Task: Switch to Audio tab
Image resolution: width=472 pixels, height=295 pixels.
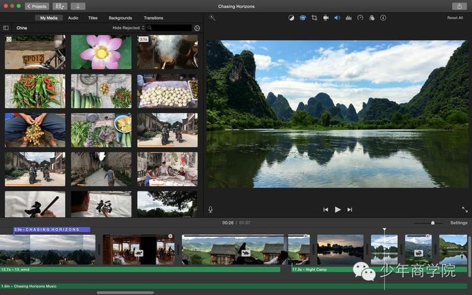Action: [x=73, y=18]
